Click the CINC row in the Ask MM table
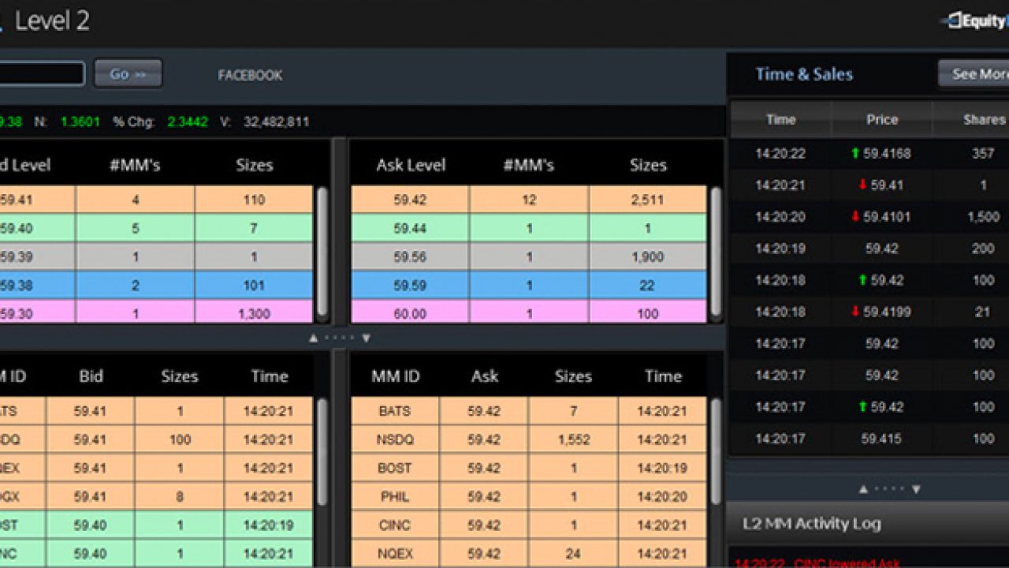 click(528, 525)
